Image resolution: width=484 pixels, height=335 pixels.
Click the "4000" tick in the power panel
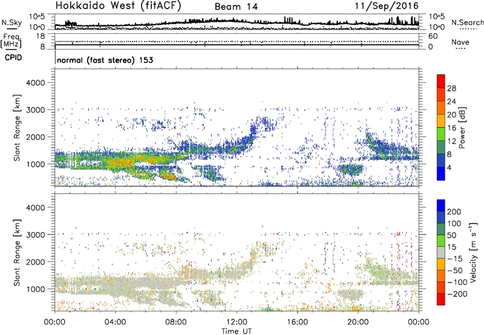35,83
